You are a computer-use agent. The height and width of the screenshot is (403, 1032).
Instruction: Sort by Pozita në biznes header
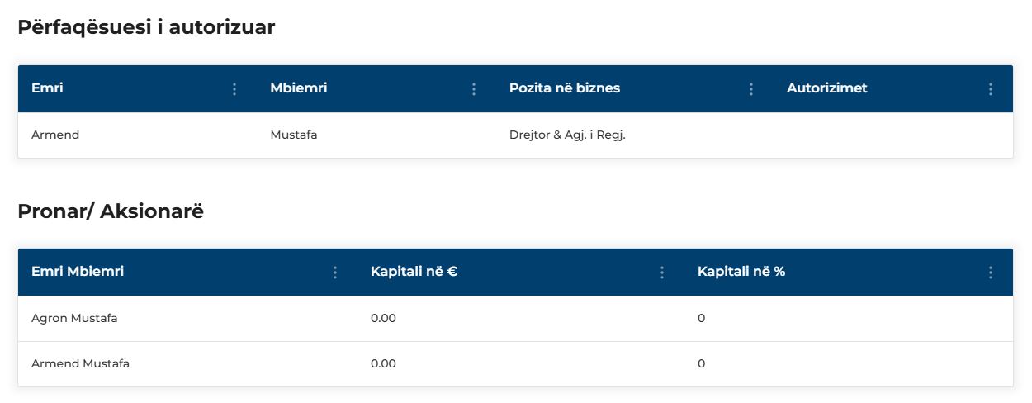565,88
